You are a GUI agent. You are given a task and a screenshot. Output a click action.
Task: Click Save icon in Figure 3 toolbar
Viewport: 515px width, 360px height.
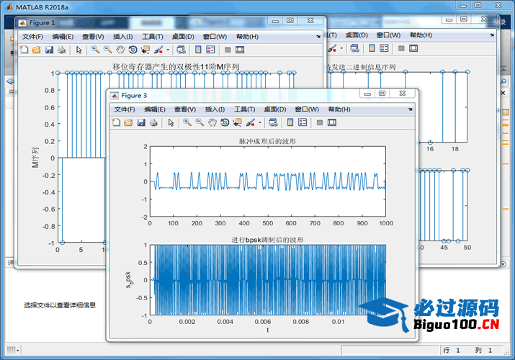[141, 122]
